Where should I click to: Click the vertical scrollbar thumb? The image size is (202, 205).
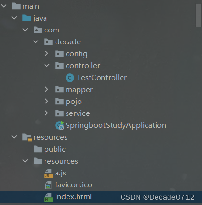point(198,15)
